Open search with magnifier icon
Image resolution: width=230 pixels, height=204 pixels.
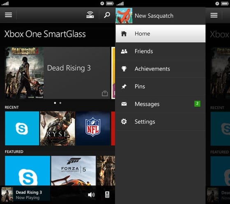point(107,15)
